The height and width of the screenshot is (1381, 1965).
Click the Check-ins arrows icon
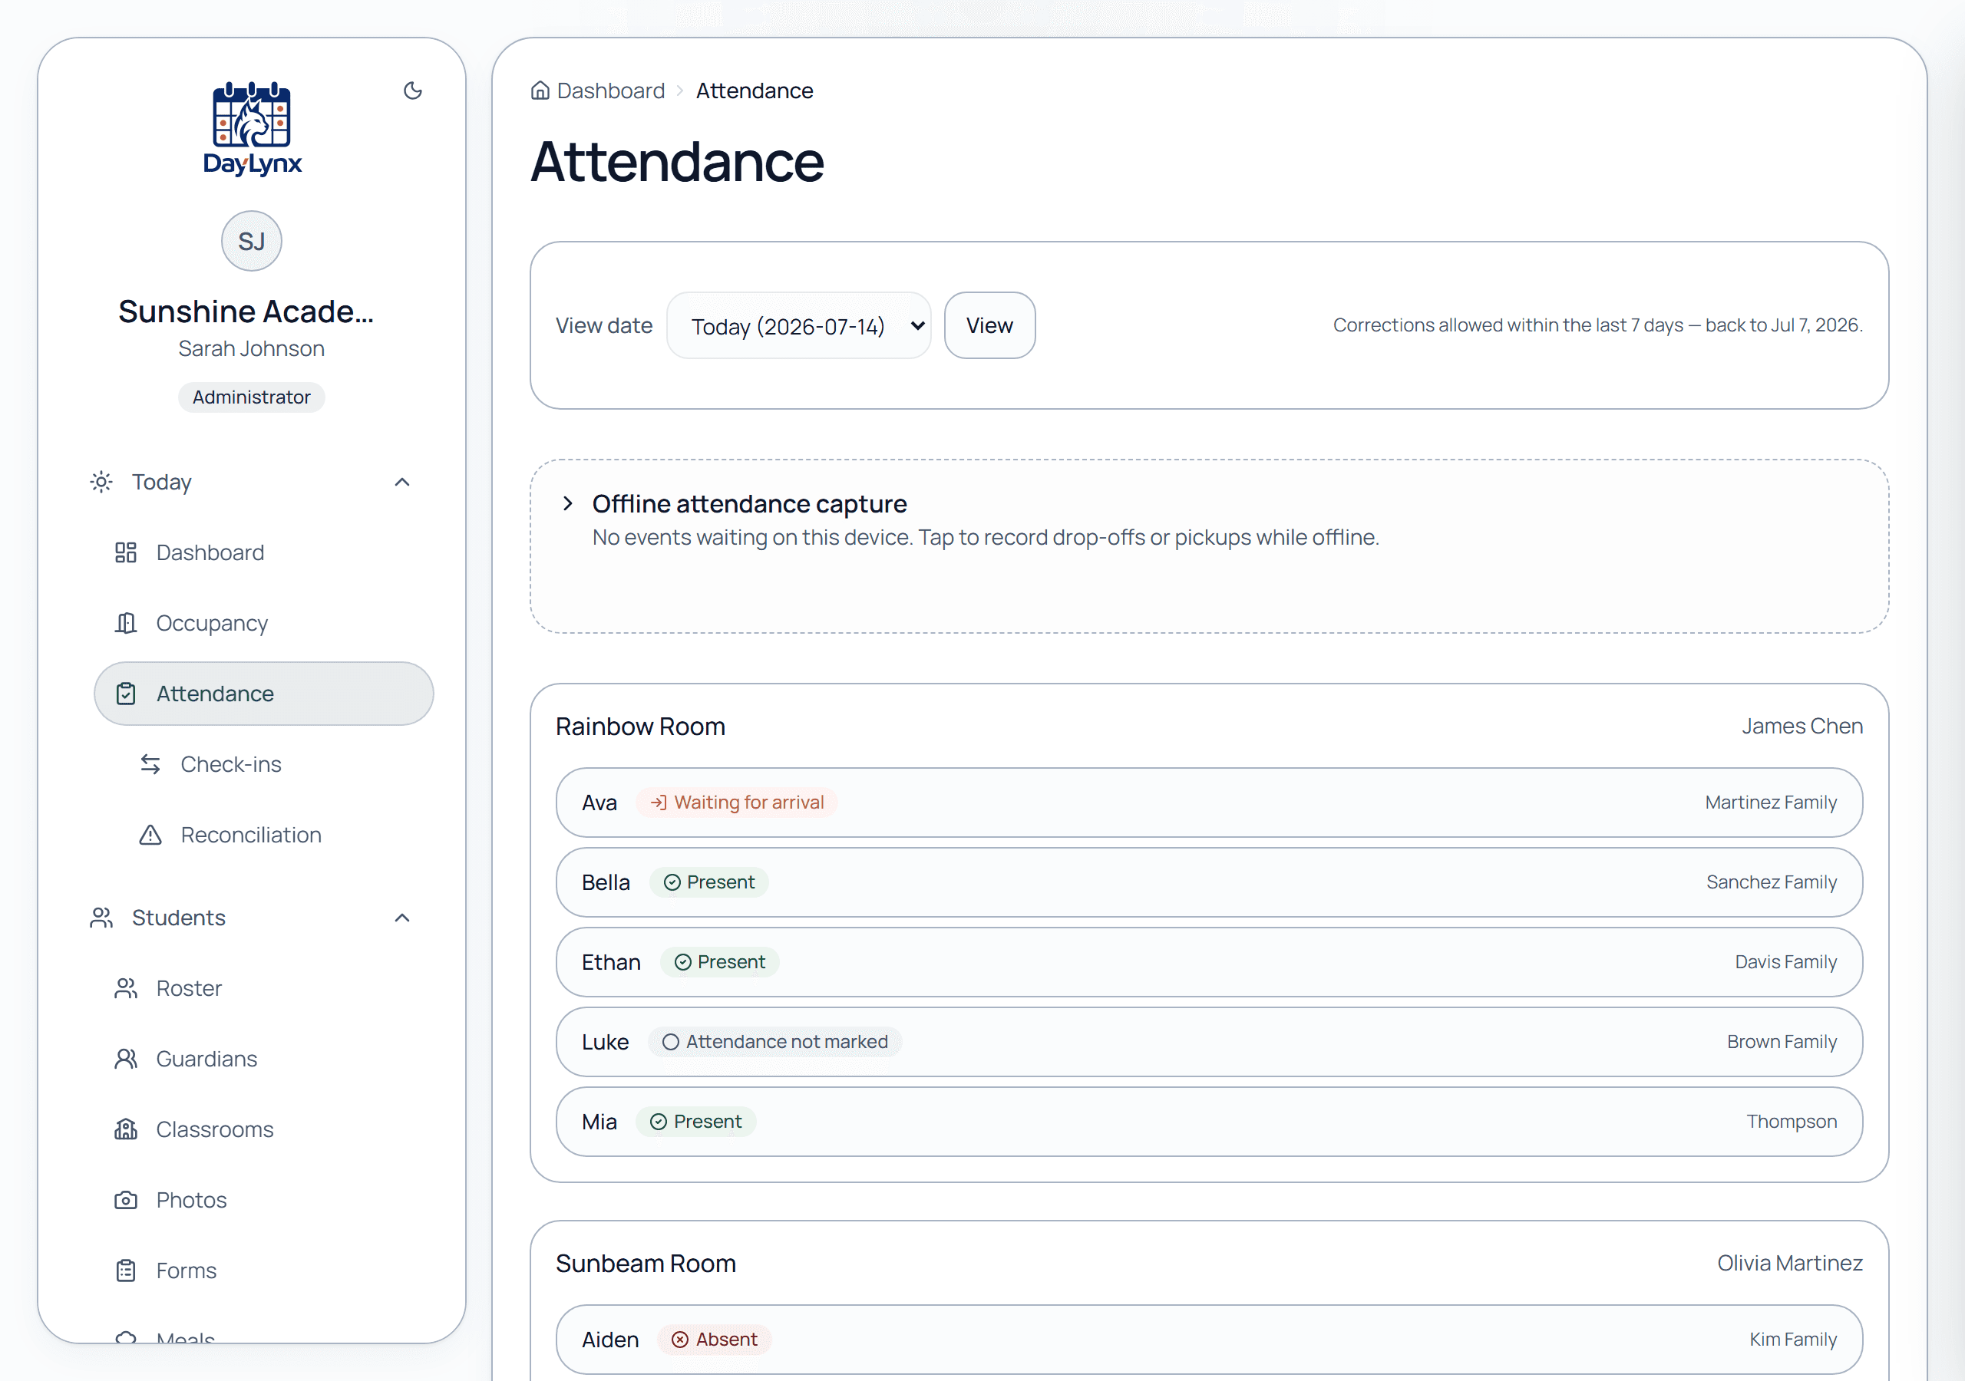(x=150, y=764)
